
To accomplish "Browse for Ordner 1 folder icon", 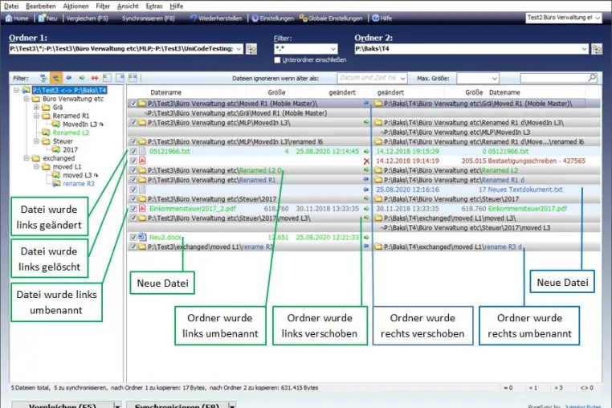I will (x=251, y=49).
